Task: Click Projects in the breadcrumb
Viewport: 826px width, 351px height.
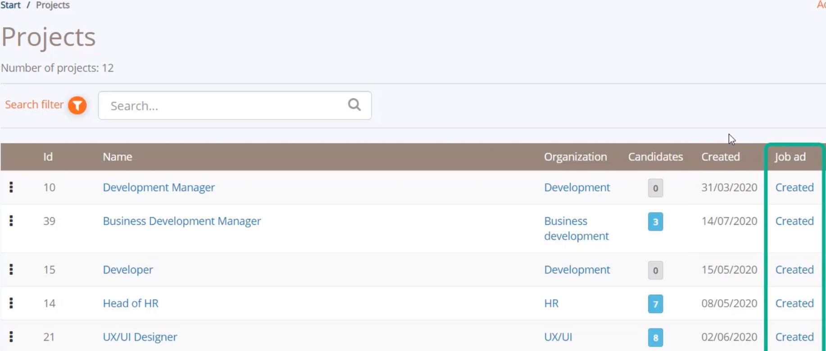Action: 53,5
